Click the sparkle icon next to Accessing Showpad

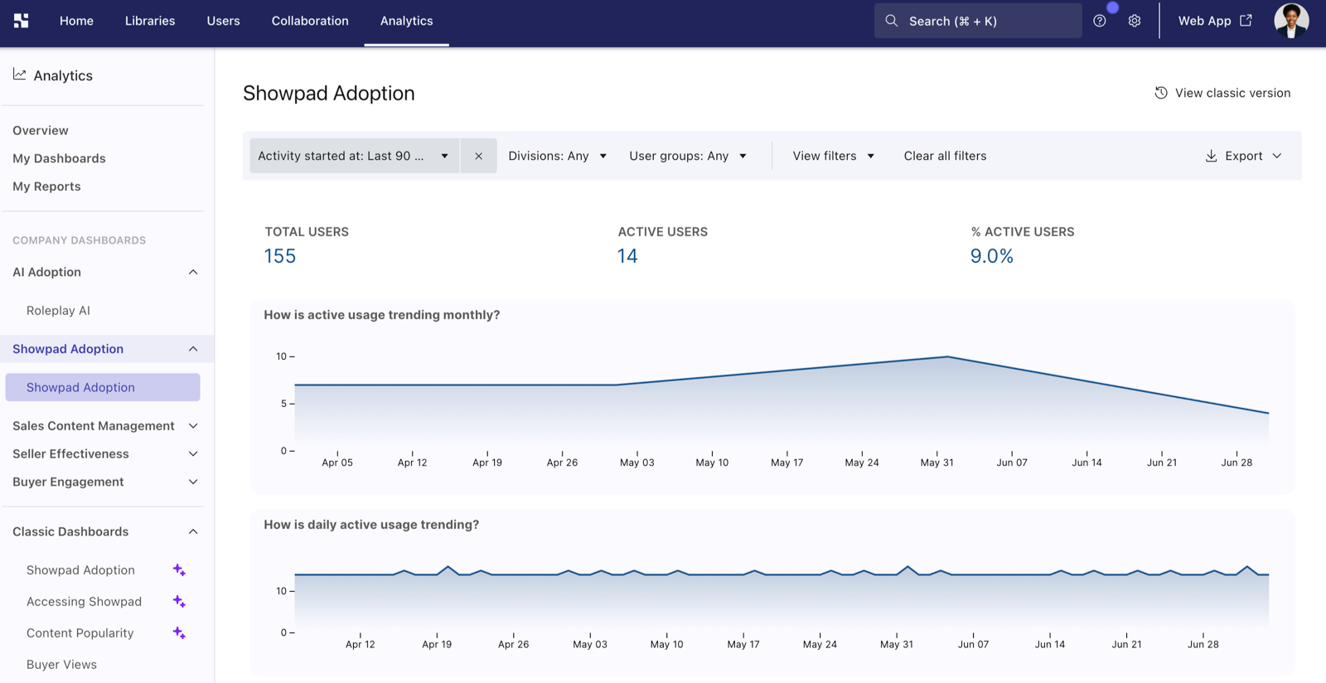[179, 602]
